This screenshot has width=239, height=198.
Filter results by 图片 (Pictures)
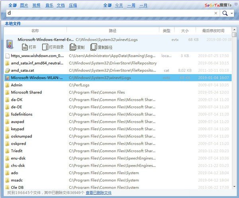coord(24,5)
